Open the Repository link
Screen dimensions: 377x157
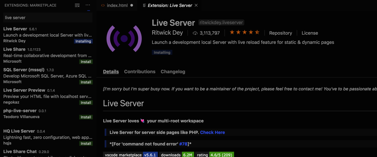pyautogui.click(x=281, y=33)
